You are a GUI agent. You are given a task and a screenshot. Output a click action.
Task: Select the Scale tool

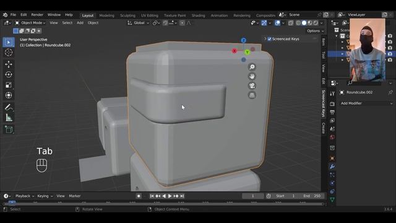tap(9, 85)
